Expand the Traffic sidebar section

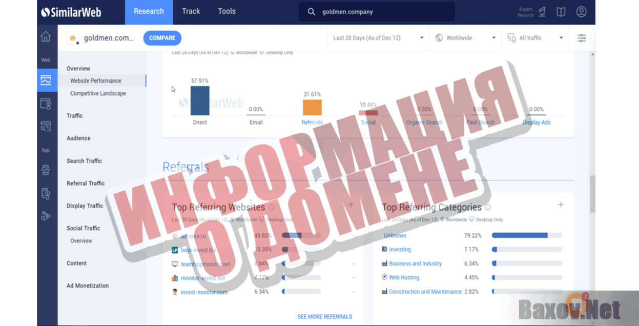pyautogui.click(x=75, y=116)
